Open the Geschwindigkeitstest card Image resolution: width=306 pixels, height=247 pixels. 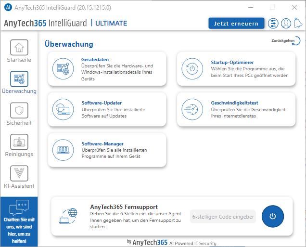click(x=236, y=109)
